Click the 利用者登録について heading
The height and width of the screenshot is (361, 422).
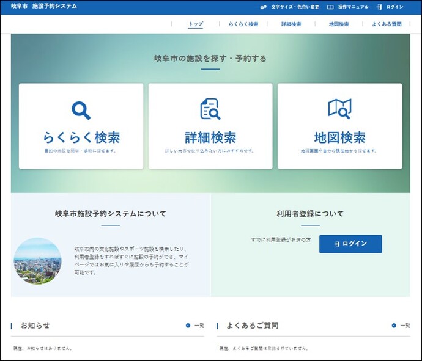(310, 214)
